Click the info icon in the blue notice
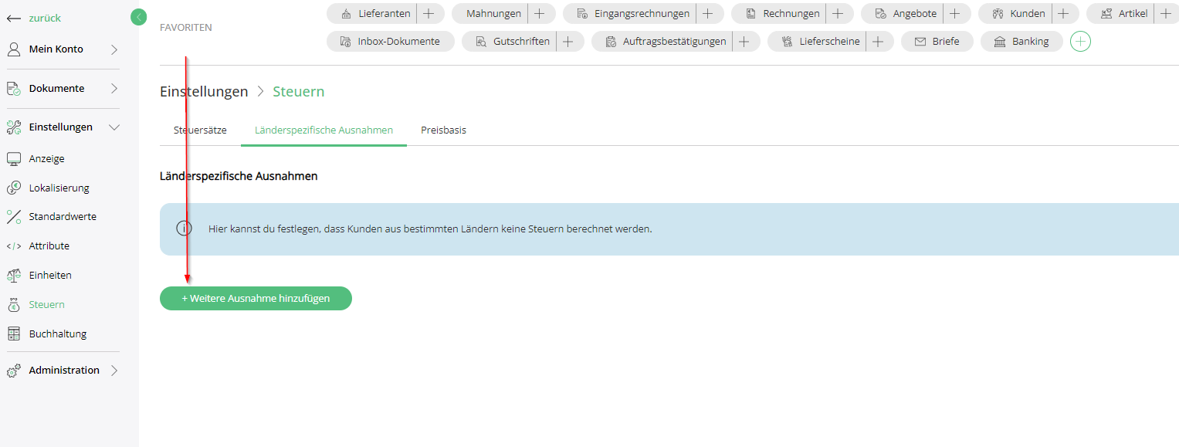The image size is (1179, 447). coord(184,229)
